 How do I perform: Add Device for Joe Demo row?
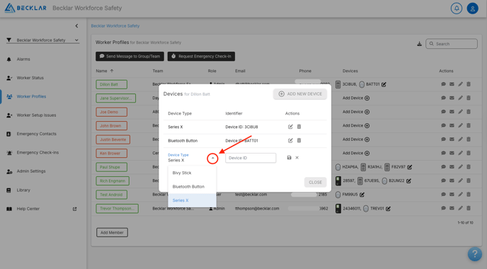pyautogui.click(x=356, y=112)
